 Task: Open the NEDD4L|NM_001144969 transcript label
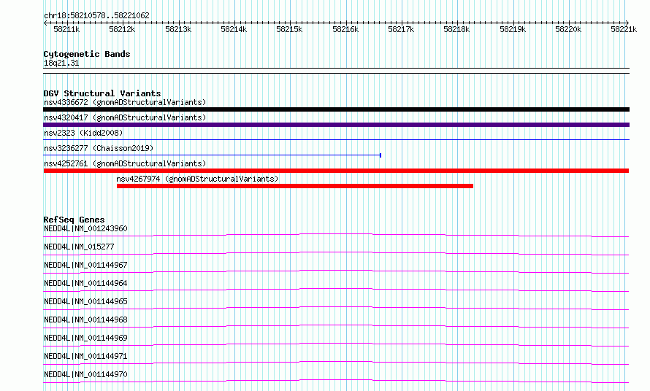click(85, 338)
